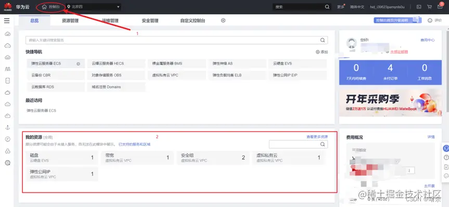Open 弹性伸缩 AS quick link
The height and width of the screenshot is (207, 449).
click(237, 63)
